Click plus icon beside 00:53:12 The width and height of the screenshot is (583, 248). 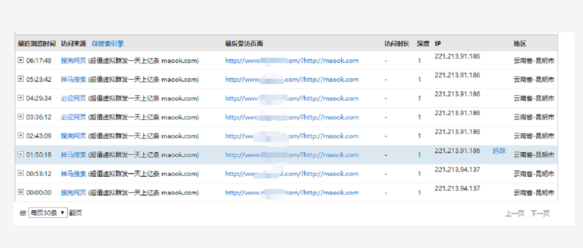pyautogui.click(x=20, y=173)
